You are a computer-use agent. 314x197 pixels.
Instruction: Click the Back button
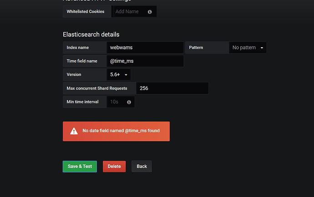(x=142, y=167)
